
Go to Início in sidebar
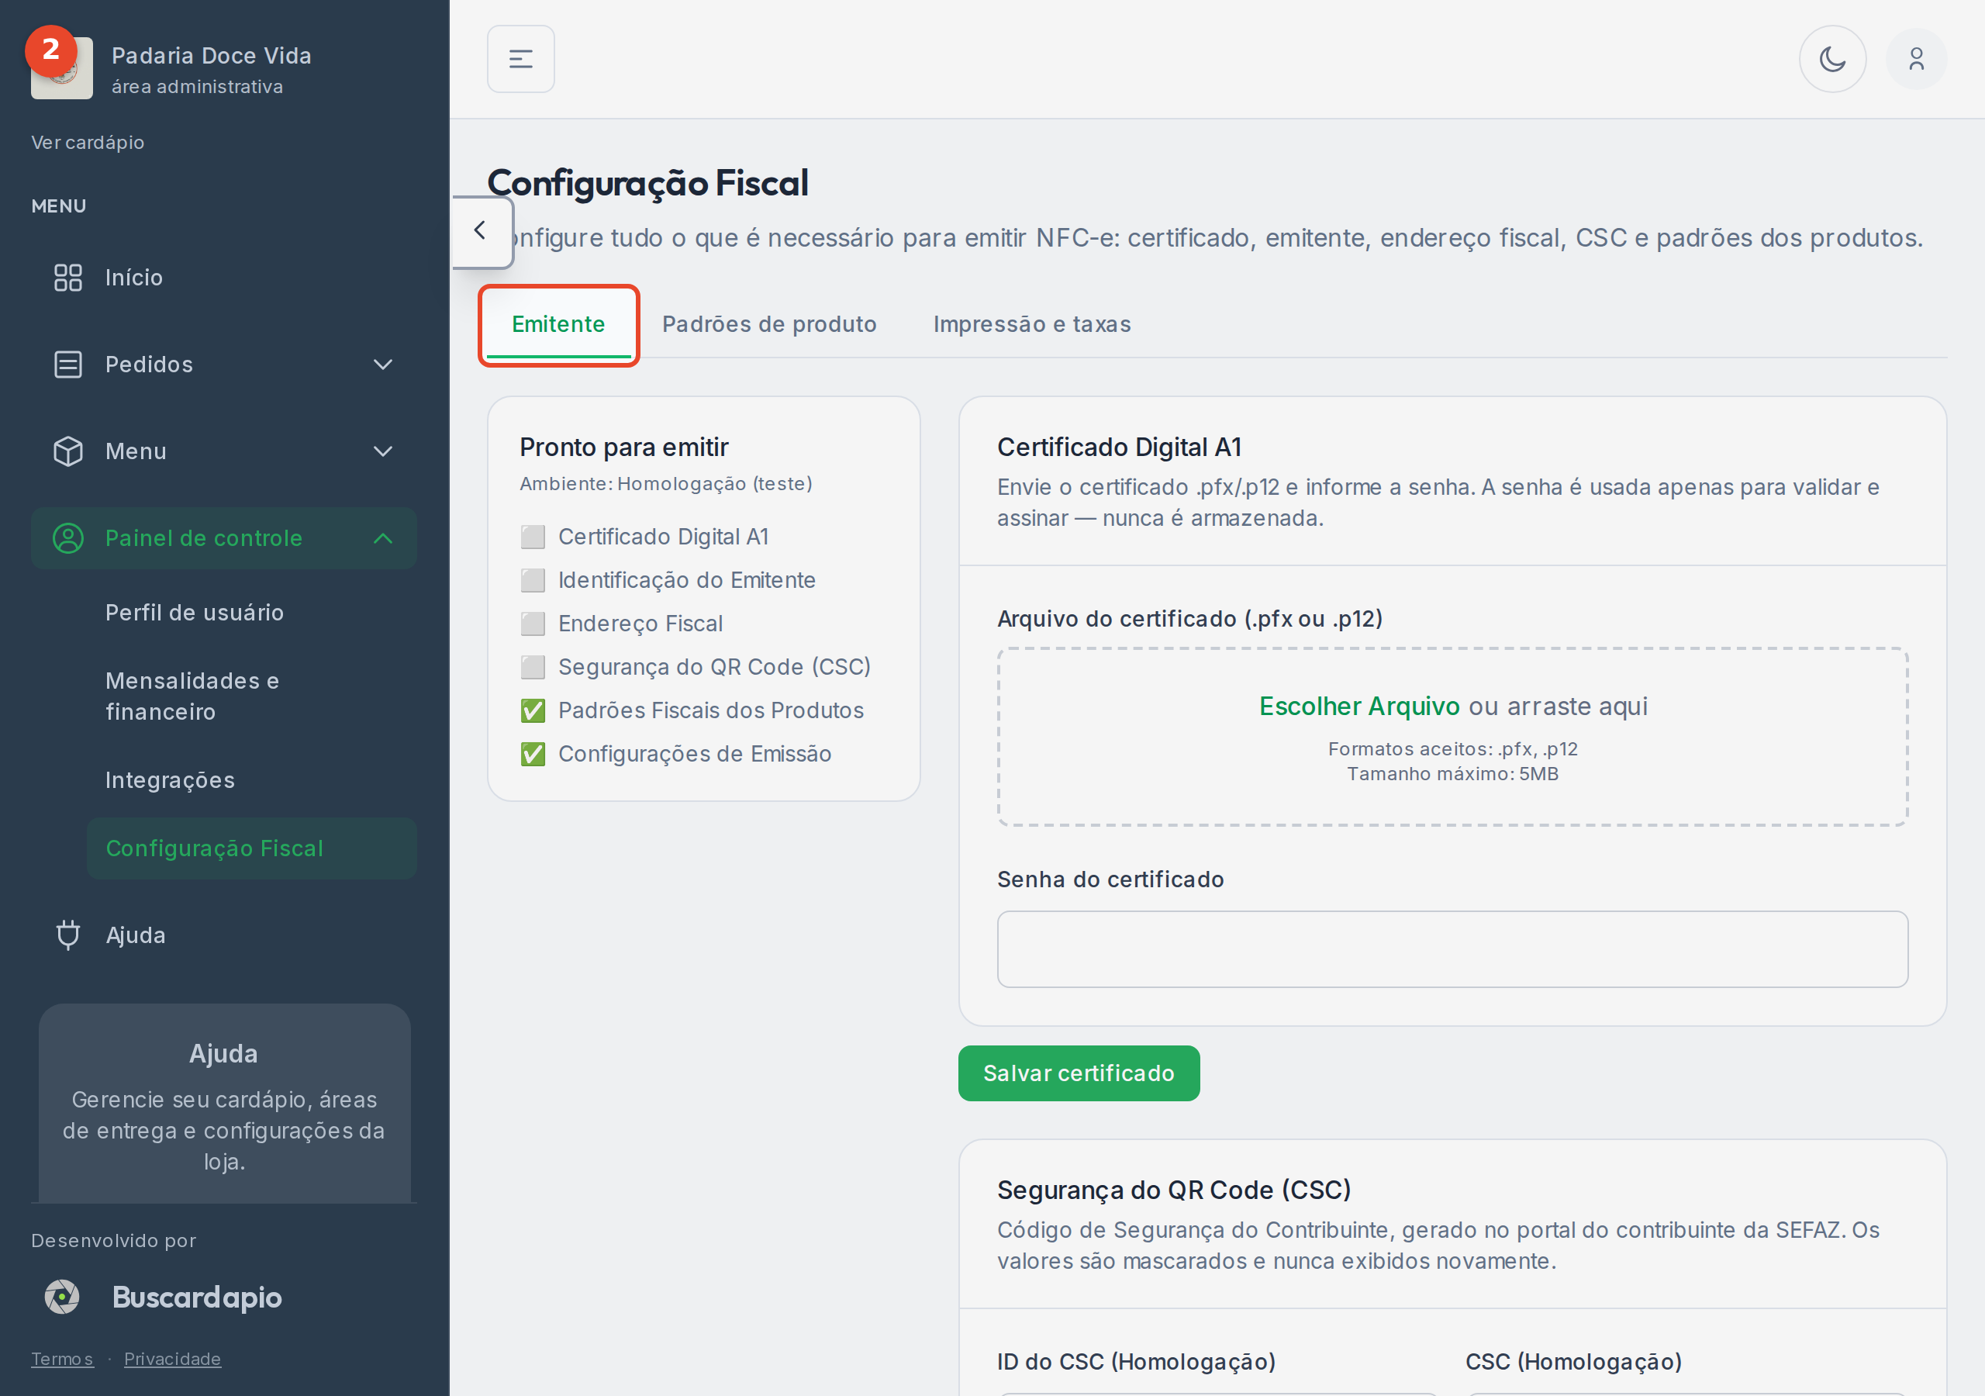coord(223,278)
